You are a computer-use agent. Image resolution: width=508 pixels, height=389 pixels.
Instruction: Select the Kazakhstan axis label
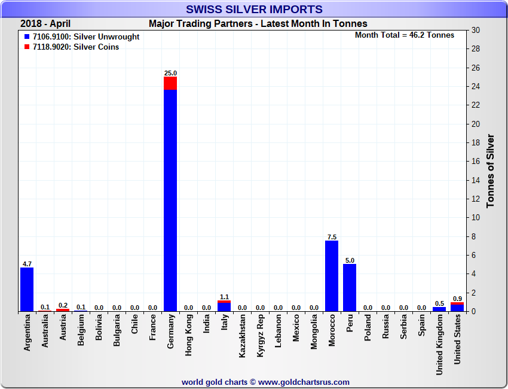tap(242, 336)
